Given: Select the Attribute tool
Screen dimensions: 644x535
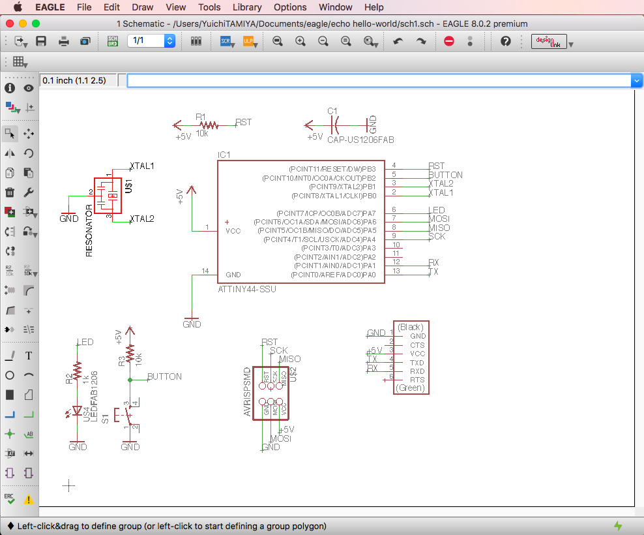Looking at the screenshot, I should pos(10,453).
